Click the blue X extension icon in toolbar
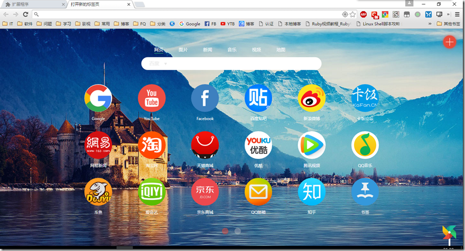This screenshot has height=251, width=465. click(x=428, y=14)
